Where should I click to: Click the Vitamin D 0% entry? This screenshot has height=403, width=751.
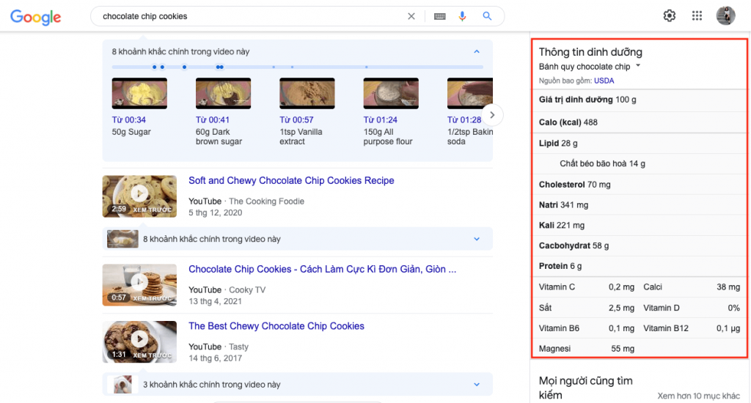692,308
